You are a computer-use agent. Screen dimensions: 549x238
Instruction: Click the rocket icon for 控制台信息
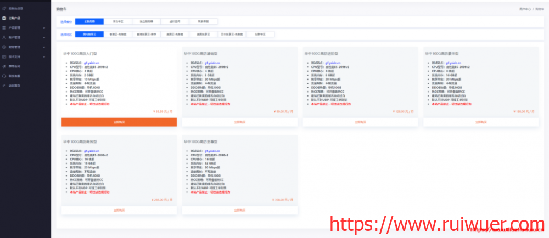tap(5, 9)
